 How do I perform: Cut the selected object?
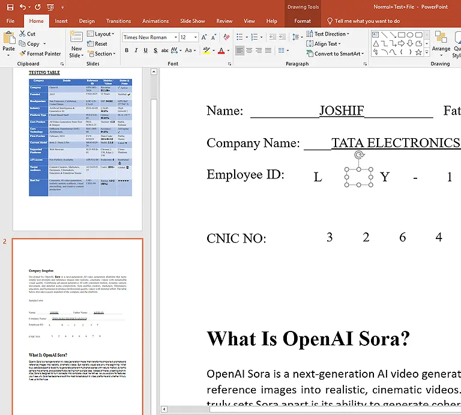coord(28,34)
